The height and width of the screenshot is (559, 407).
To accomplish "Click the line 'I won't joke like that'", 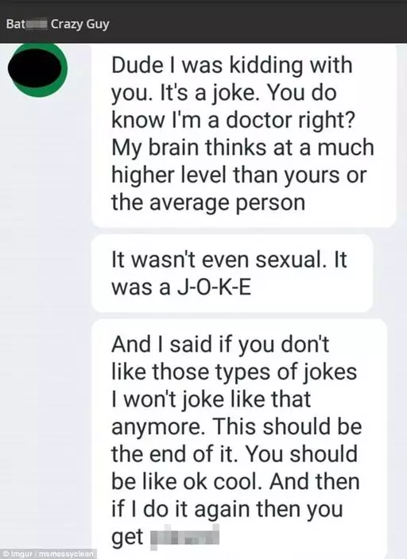I will click(211, 399).
